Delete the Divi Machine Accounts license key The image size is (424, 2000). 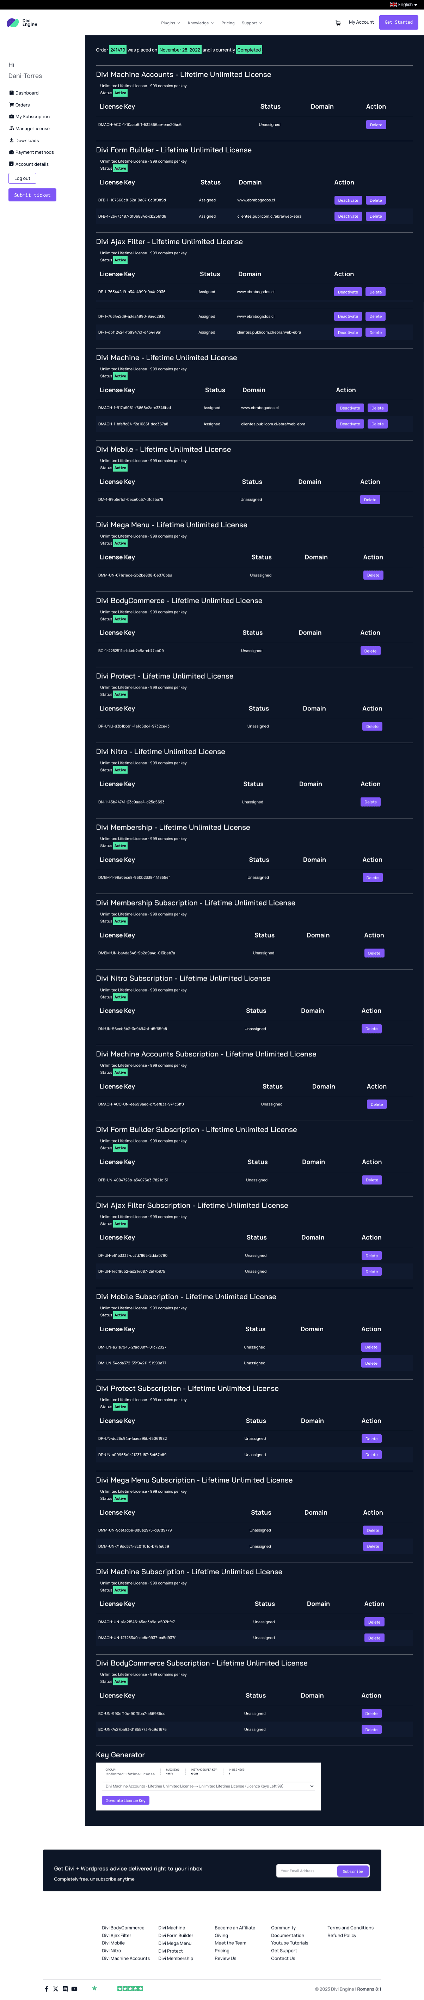(x=376, y=125)
